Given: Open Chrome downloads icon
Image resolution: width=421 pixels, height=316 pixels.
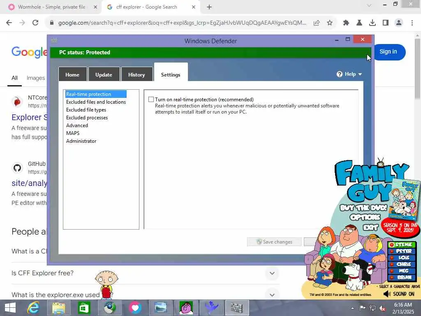Looking at the screenshot, I should [372, 23].
